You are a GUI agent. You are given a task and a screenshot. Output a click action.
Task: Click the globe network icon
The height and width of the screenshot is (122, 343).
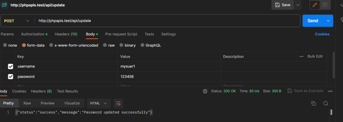pos(205,91)
